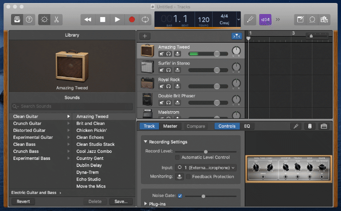Click Royal Rock volume slider
The height and width of the screenshot is (211, 341).
click(x=208, y=86)
